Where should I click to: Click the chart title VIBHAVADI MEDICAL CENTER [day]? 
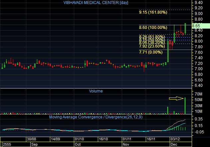96,3
